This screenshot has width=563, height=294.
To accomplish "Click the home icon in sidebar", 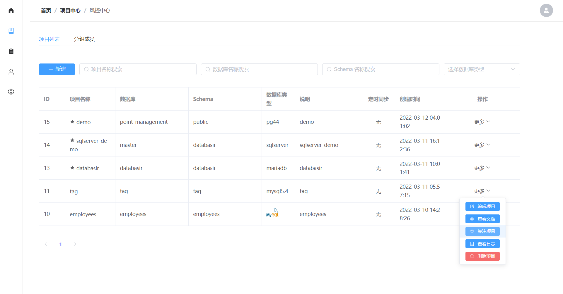I will click(11, 11).
